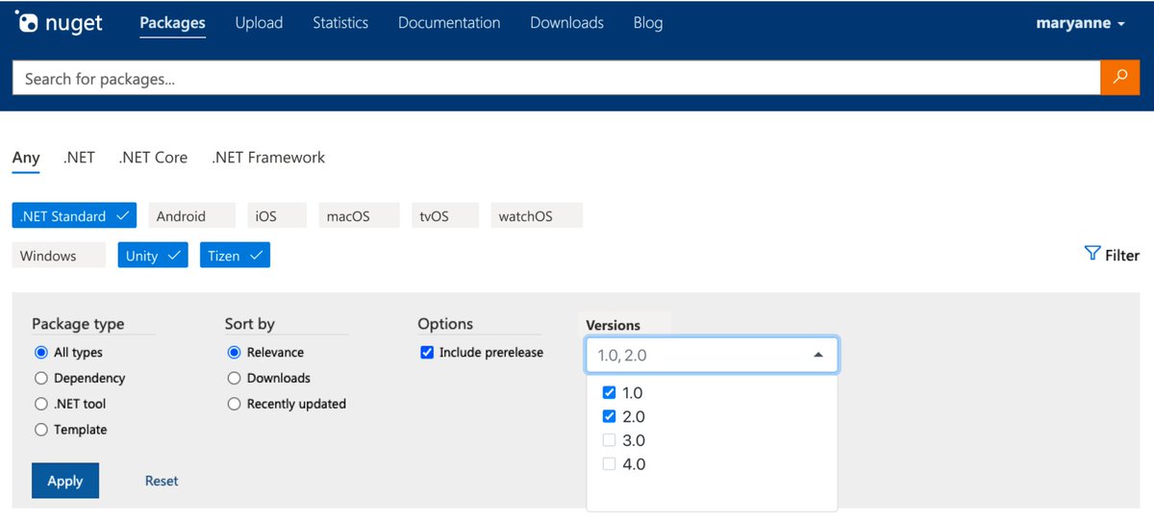Click the Filter funnel icon
The height and width of the screenshot is (522, 1154).
pos(1091,254)
